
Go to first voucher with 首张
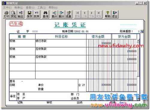77,14
